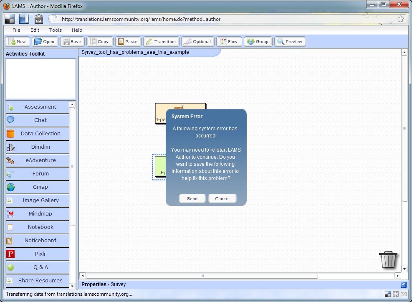Open the File menu
This screenshot has width=412, height=302.
pos(16,30)
